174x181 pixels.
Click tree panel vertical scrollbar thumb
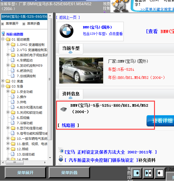(50, 79)
